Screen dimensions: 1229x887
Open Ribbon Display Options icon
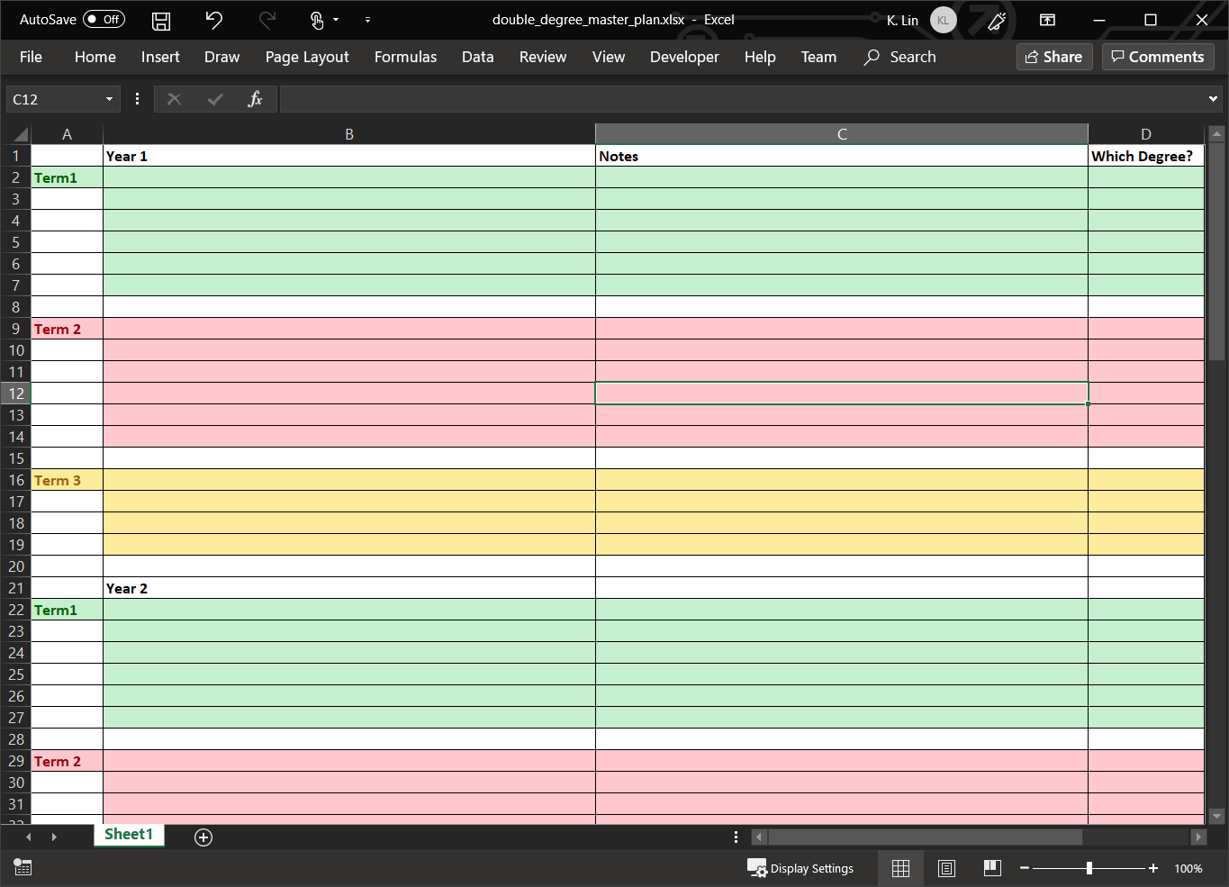coord(1047,20)
